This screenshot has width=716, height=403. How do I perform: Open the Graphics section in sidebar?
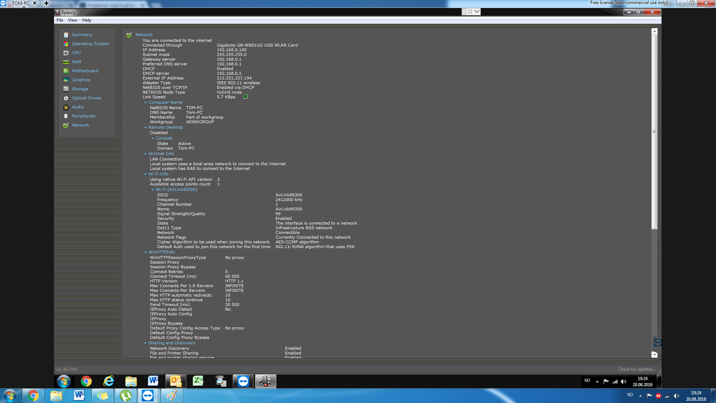click(81, 80)
